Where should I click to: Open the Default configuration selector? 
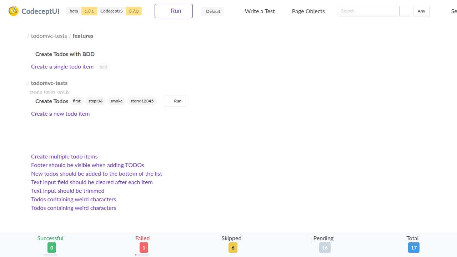213,11
